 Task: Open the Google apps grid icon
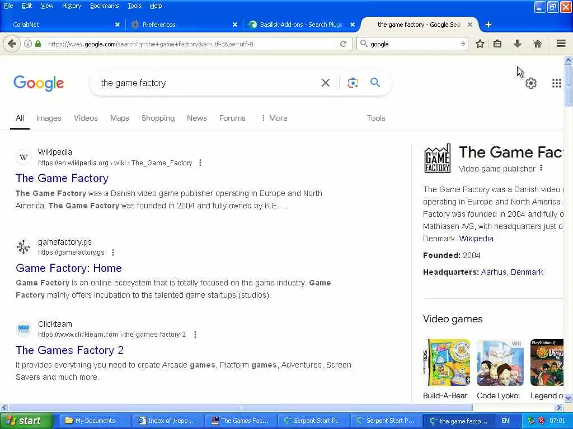coord(556,83)
